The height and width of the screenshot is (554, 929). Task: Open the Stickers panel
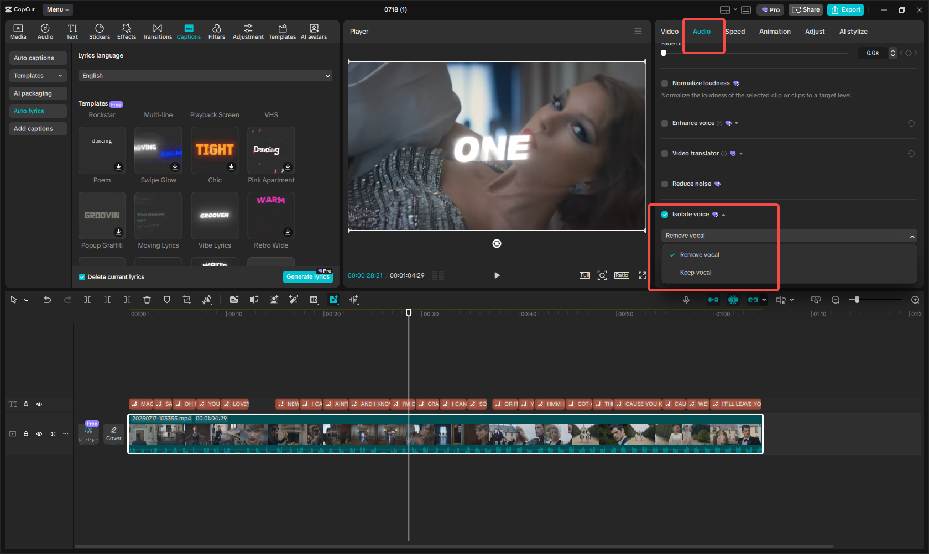pos(100,32)
